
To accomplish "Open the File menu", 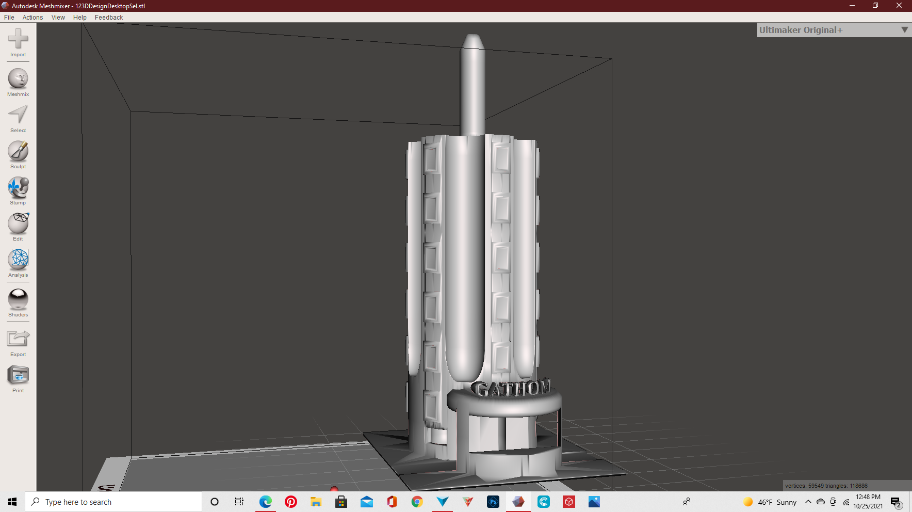I will pos(9,17).
